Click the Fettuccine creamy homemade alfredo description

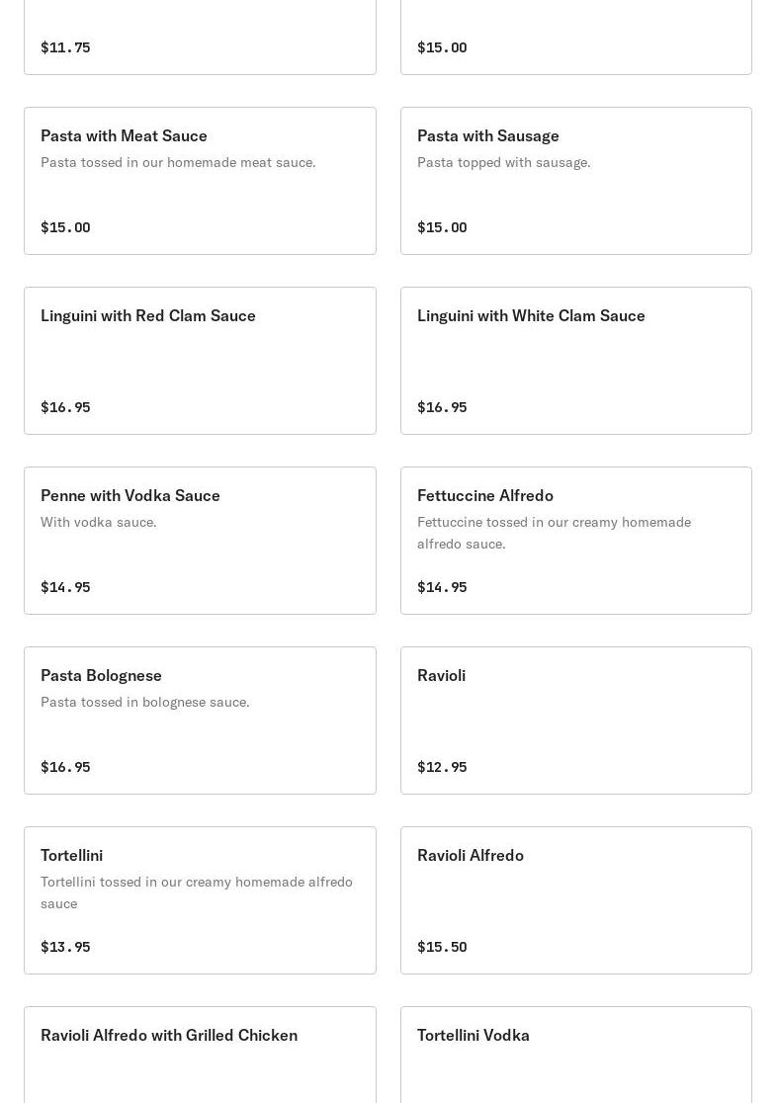[x=554, y=533]
